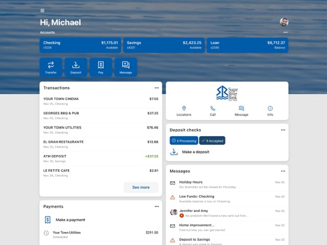The width and height of the screenshot is (327, 245).
Task: Open EL GRAN RESTAURANTE transaction
Action: (x=101, y=144)
